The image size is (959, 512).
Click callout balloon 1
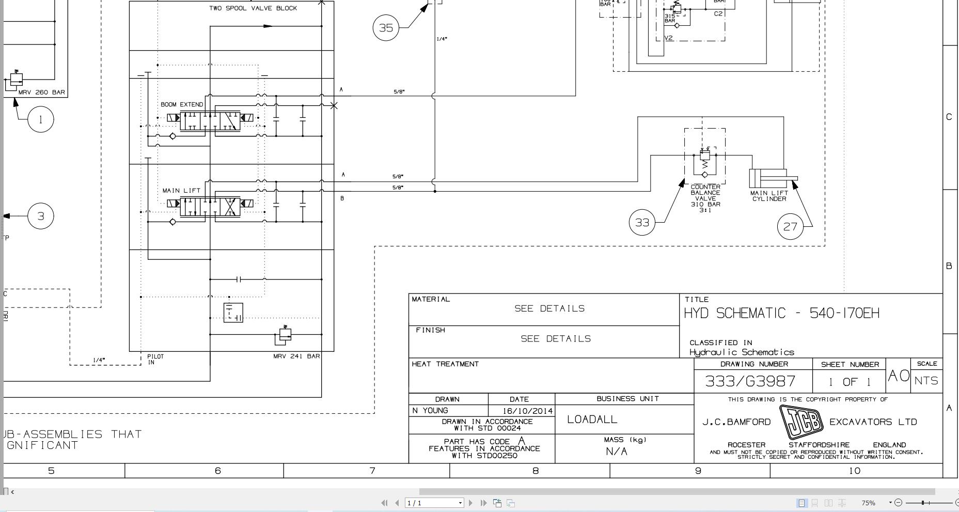click(x=41, y=119)
